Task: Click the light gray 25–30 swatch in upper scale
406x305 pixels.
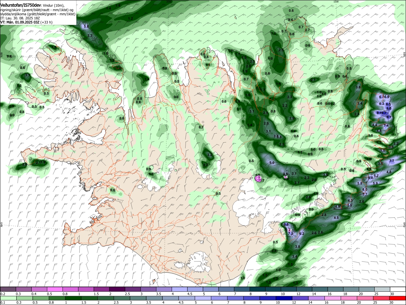Action: point(382,289)
